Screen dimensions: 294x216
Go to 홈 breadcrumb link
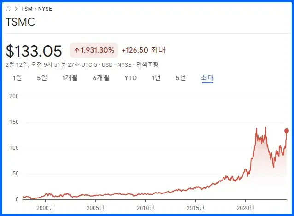click(x=8, y=9)
